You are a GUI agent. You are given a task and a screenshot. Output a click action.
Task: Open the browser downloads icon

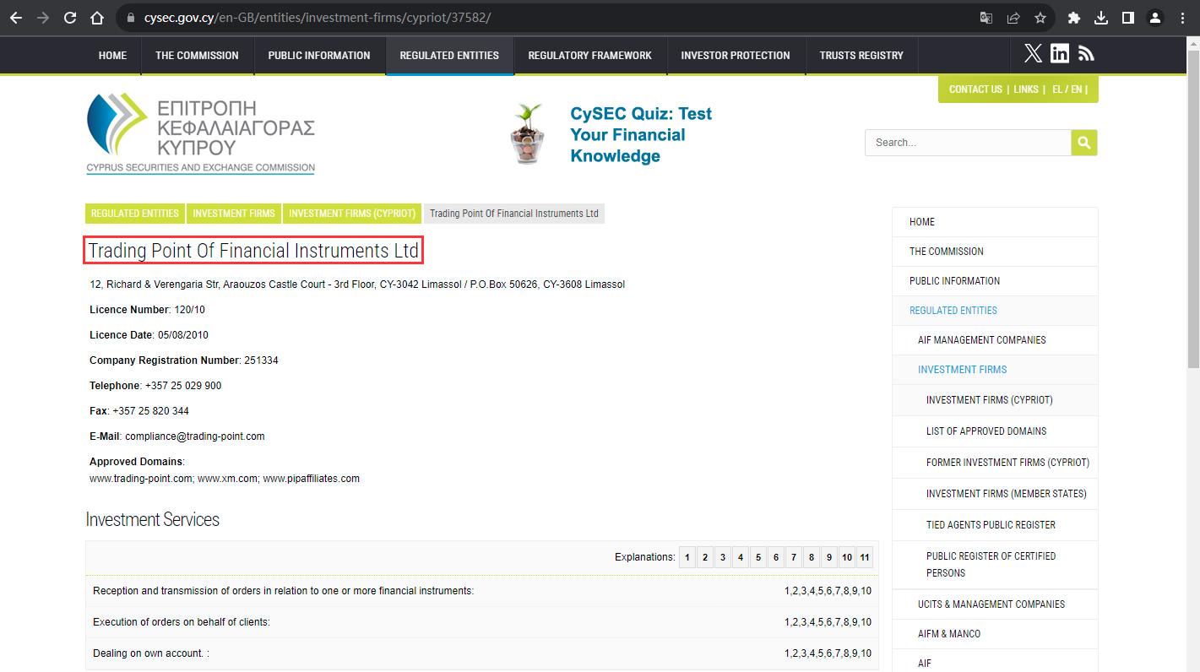coord(1100,18)
